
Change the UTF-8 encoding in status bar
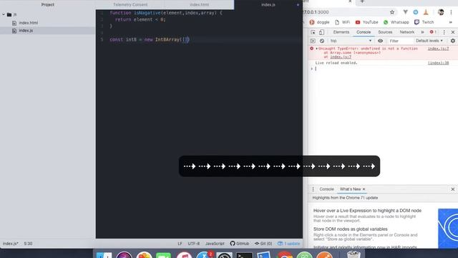coord(194,244)
